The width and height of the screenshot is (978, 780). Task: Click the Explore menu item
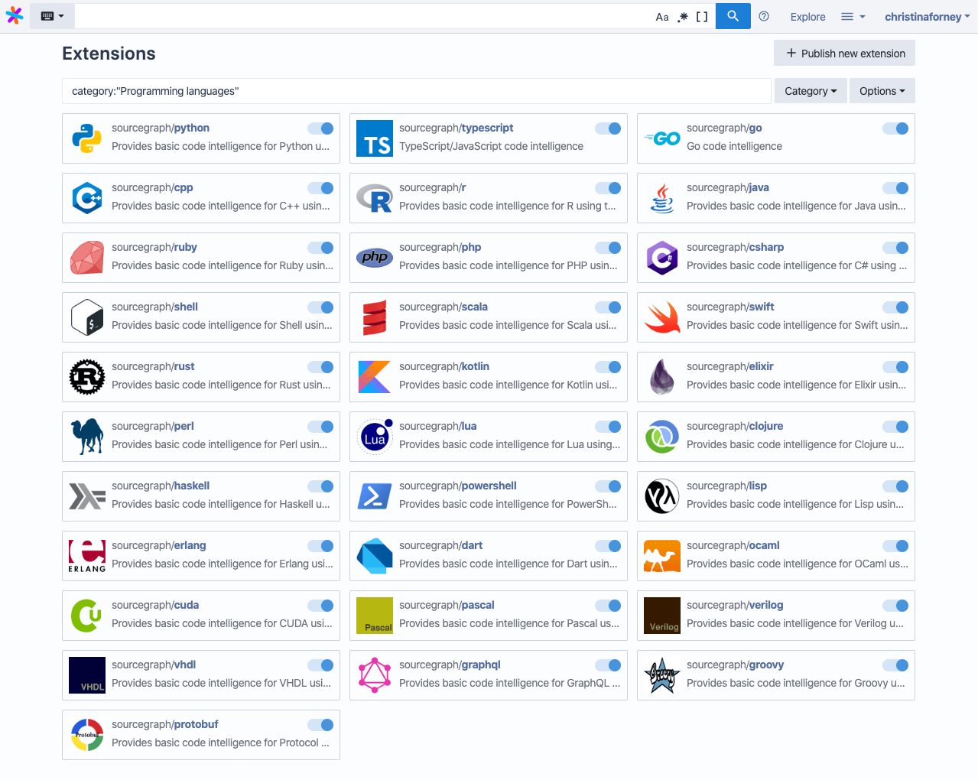pos(807,16)
